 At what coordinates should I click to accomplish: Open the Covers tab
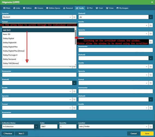point(39,8)
